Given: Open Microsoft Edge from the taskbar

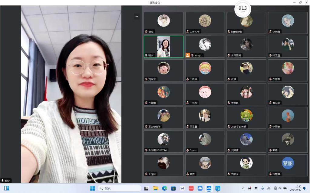Looking at the screenshot, I should (x=164, y=188).
